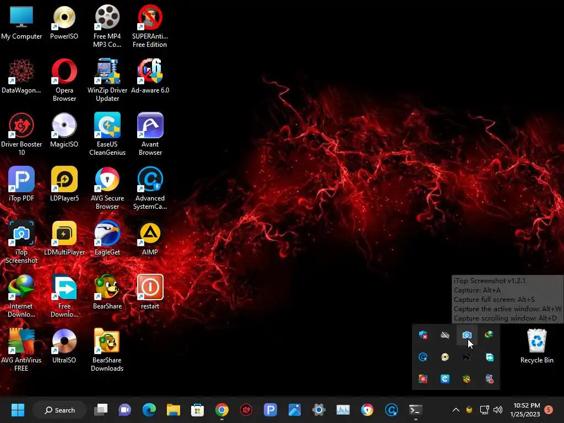
Task: Click the PowerISO disc icon in tray overflow
Action: point(445,357)
